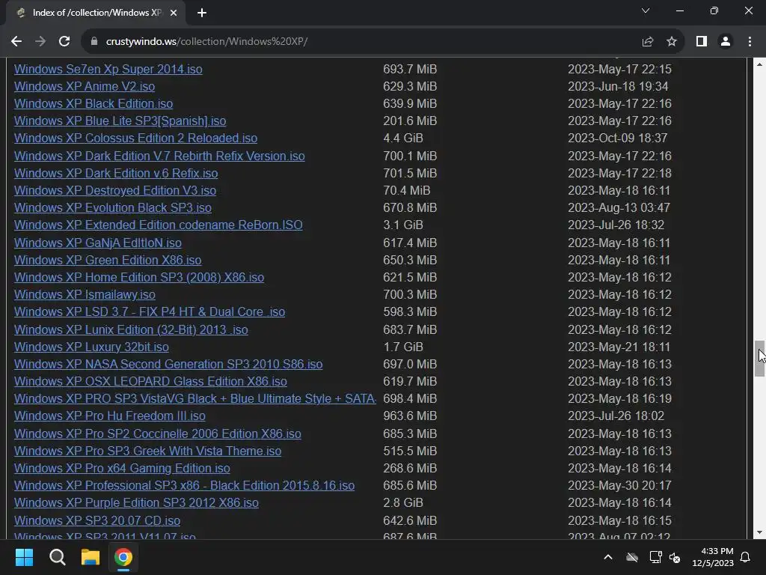This screenshot has width=766, height=575.
Task: Download Windows XP Blue Lite SP3[Spanish].iso
Action: point(120,121)
